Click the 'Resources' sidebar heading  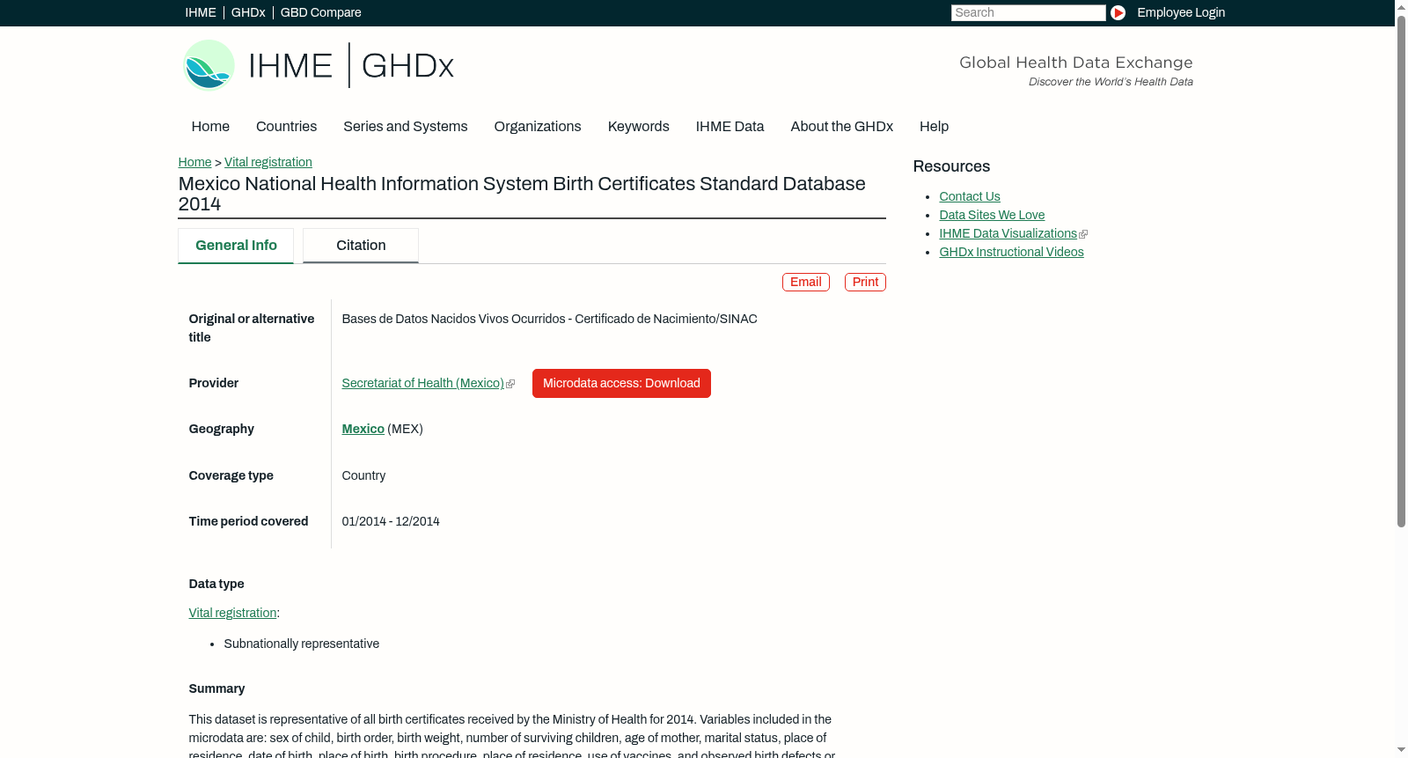pos(951,166)
